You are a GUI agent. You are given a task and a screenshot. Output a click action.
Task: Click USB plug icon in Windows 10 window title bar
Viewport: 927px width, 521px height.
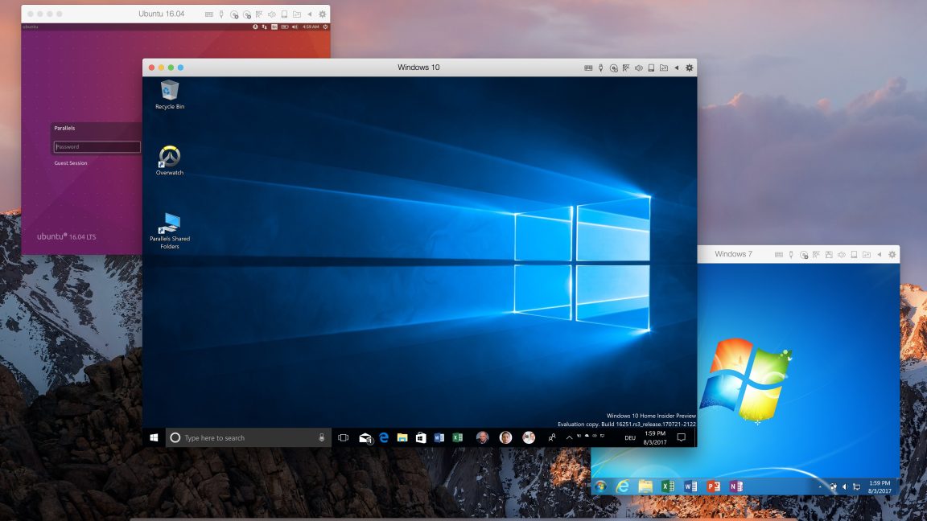pyautogui.click(x=600, y=68)
